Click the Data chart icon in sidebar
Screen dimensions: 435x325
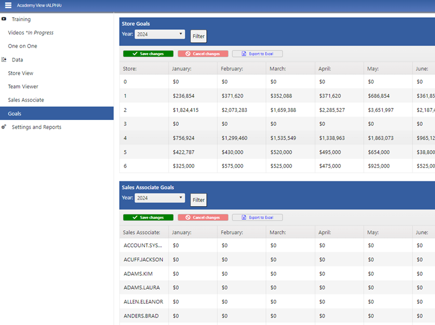(3, 60)
